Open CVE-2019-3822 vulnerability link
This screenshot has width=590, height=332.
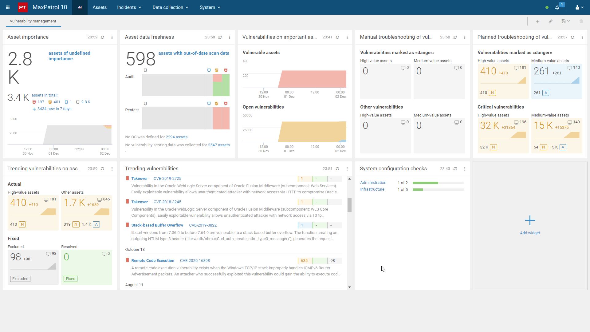click(203, 225)
